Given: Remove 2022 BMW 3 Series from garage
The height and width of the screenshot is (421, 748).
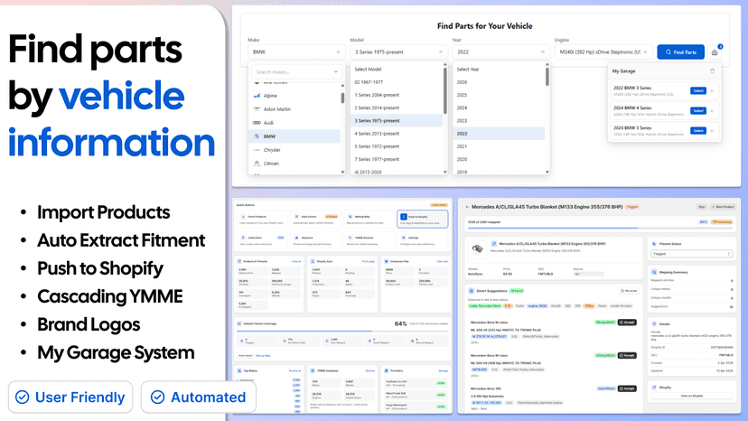Looking at the screenshot, I should tap(712, 90).
